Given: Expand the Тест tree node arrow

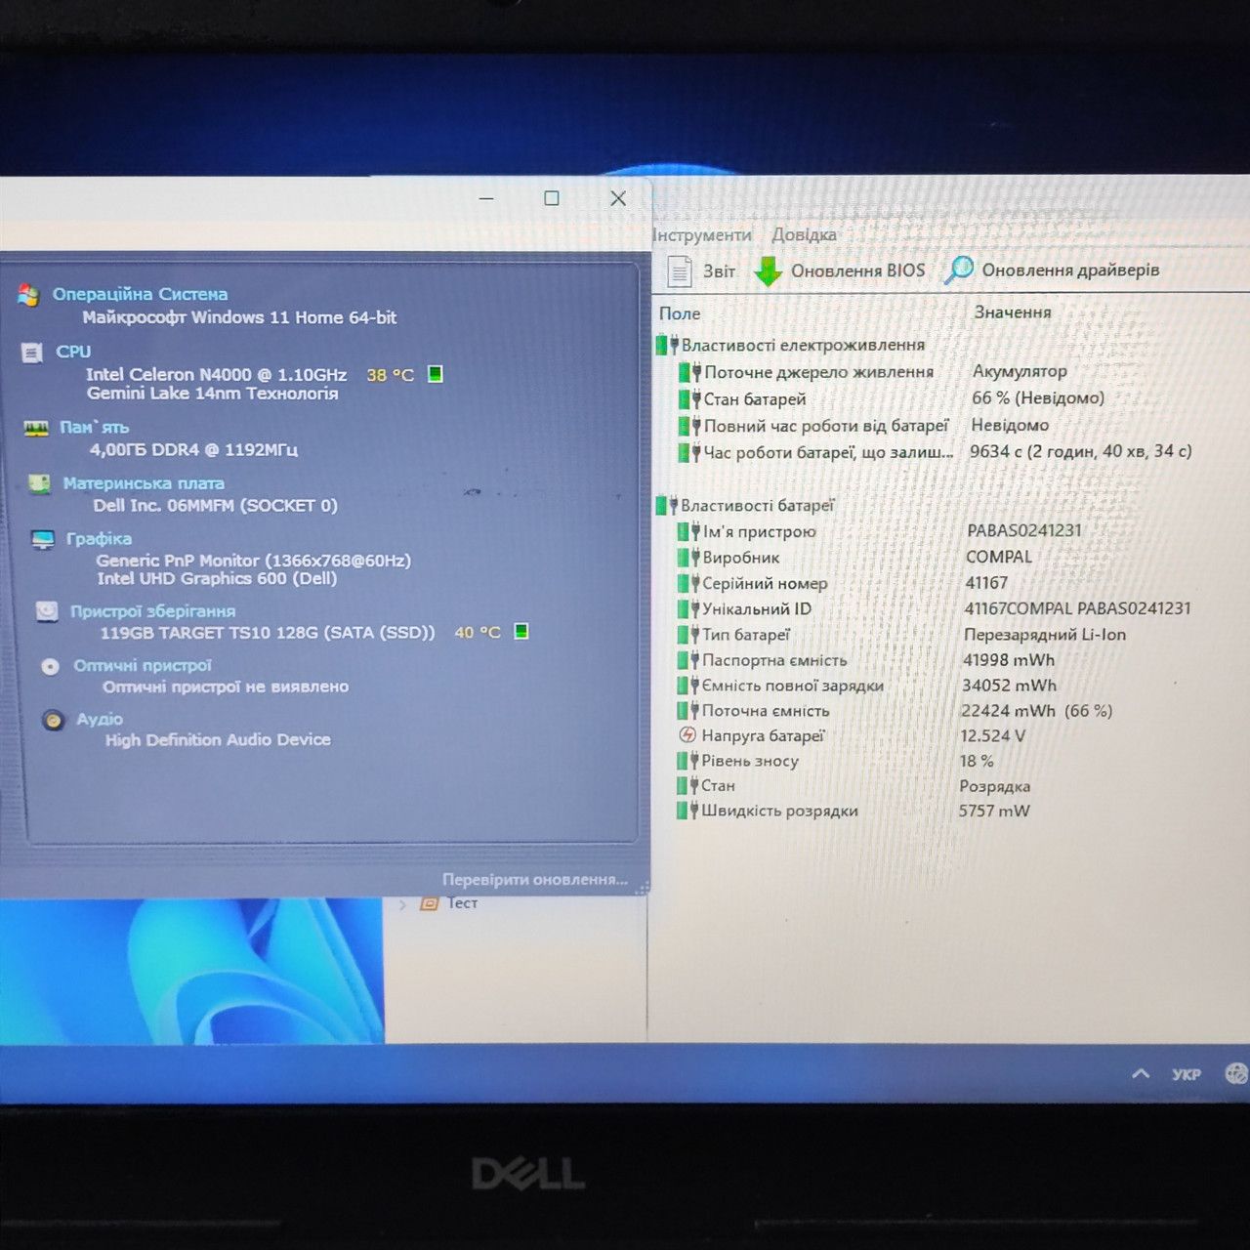Looking at the screenshot, I should coord(402,904).
